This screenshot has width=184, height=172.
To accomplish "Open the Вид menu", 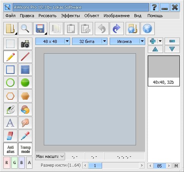I will pos(138,16).
